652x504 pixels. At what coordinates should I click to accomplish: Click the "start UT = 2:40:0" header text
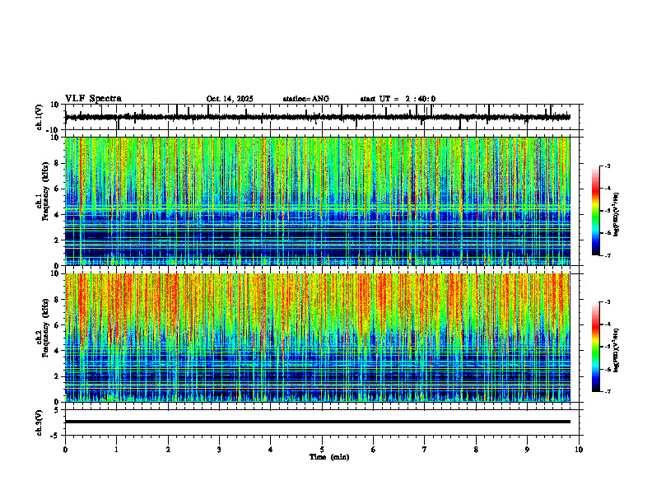398,99
